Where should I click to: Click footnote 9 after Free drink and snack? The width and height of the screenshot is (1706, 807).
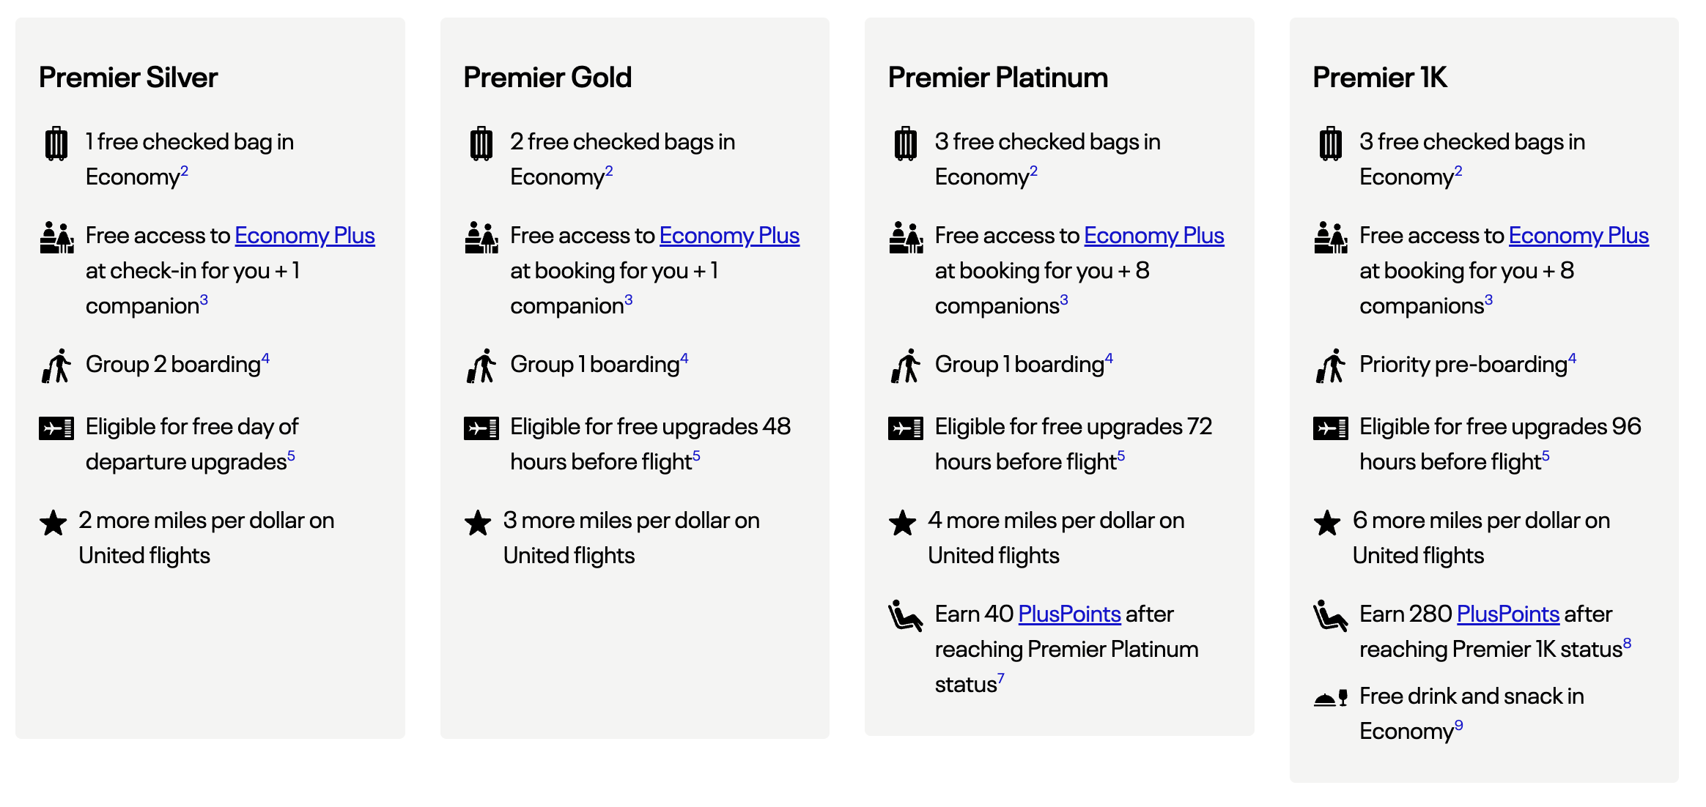point(1458,725)
